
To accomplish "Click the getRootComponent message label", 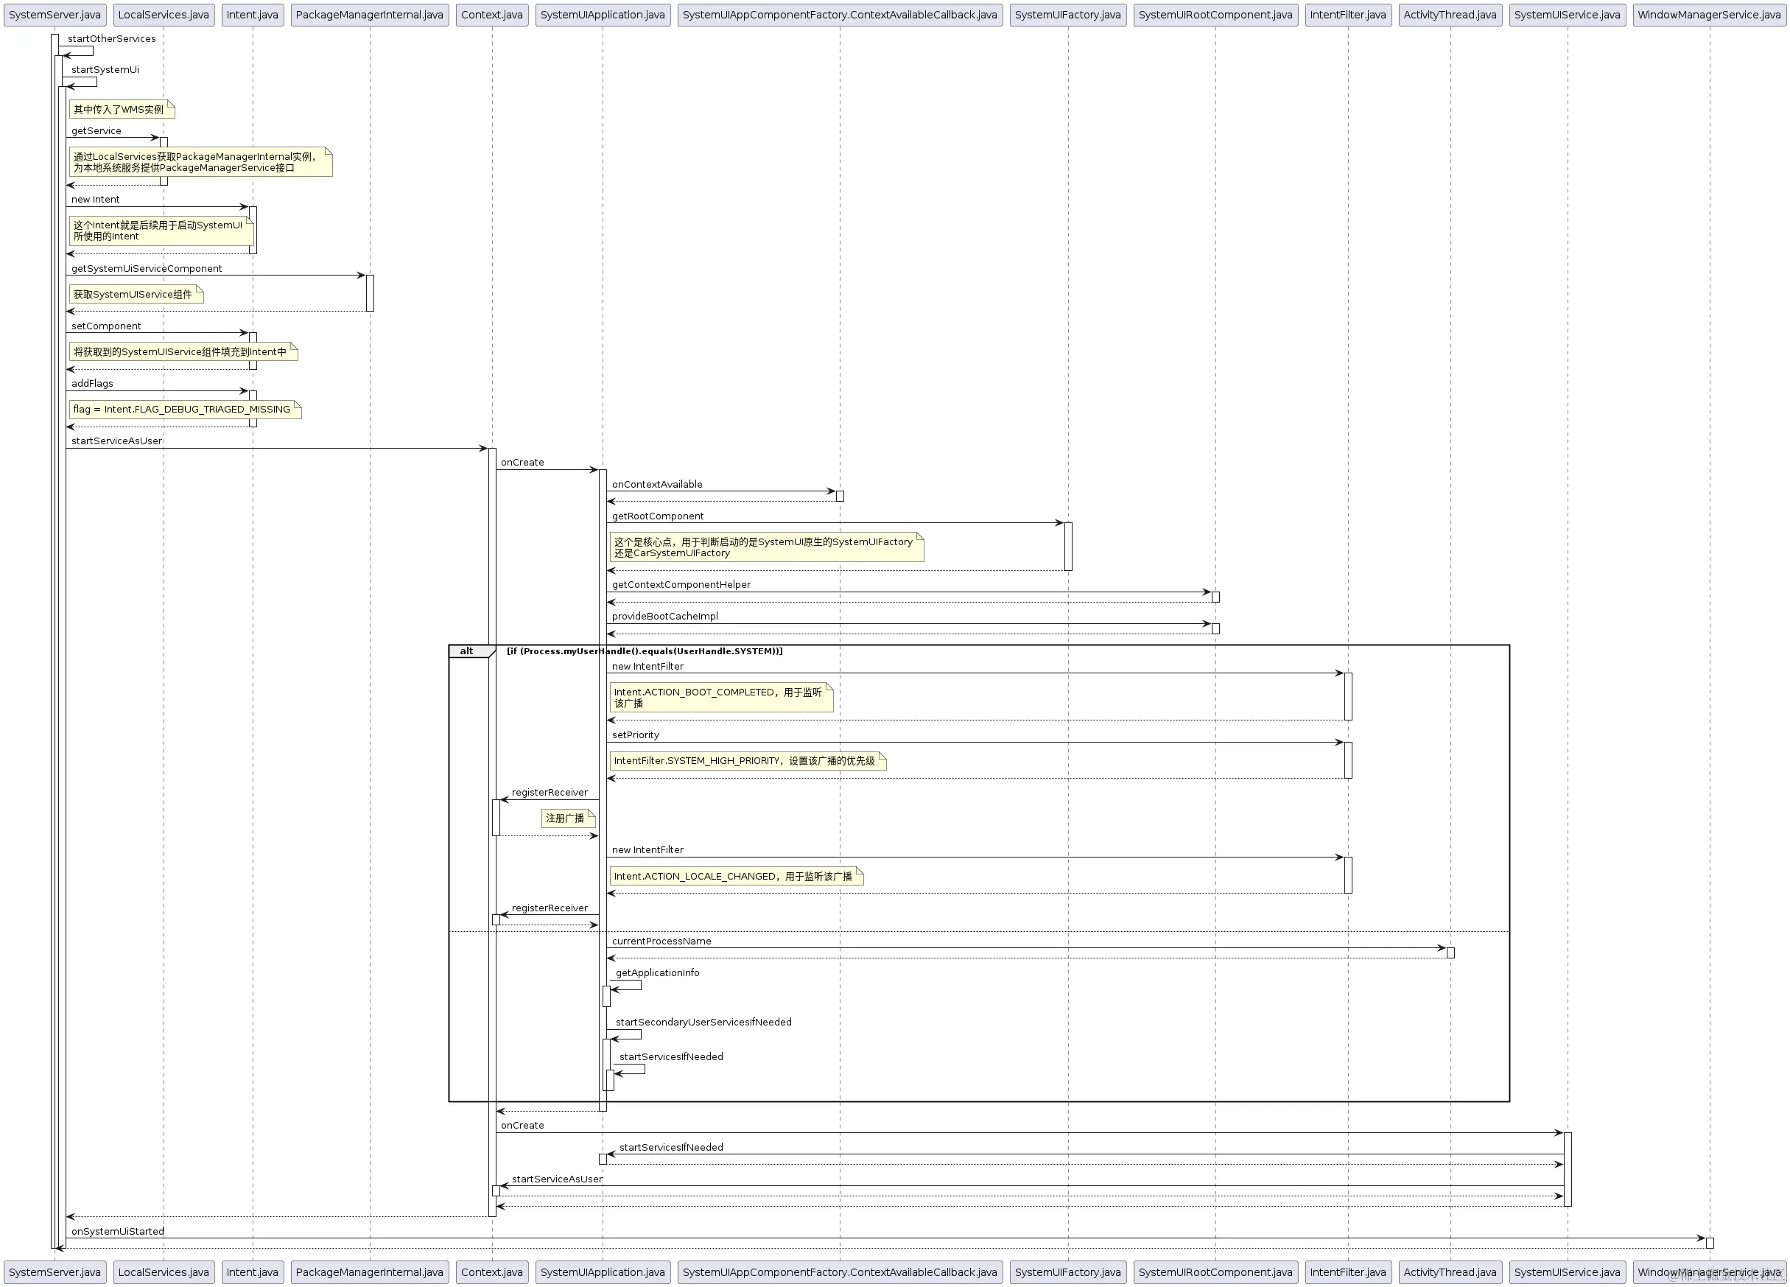I will point(657,516).
